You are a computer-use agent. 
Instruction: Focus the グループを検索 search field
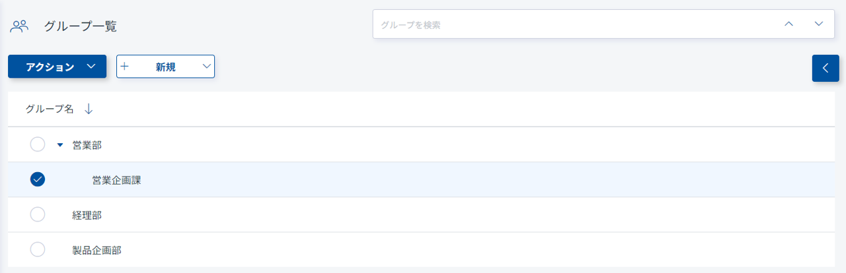tap(568, 25)
